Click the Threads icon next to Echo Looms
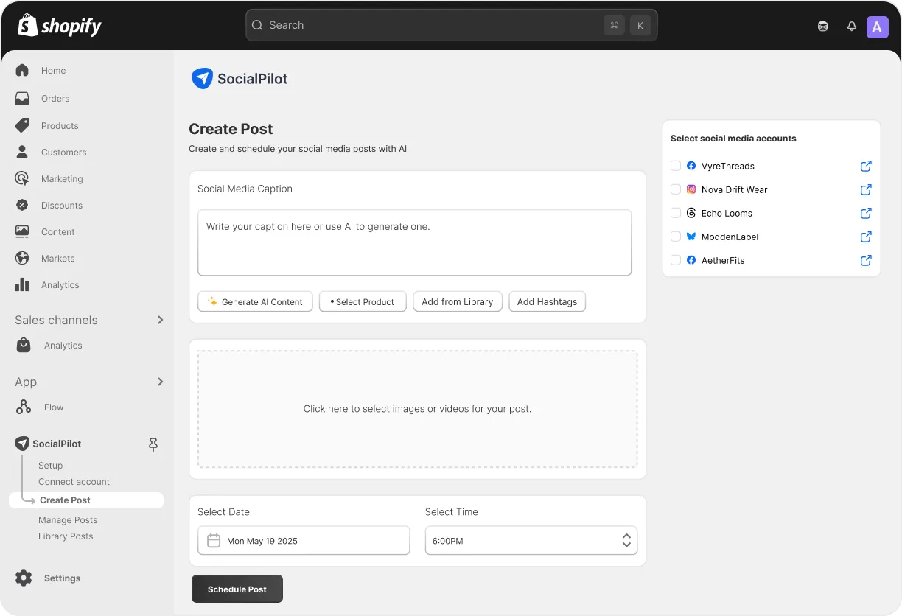902x616 pixels. click(691, 213)
